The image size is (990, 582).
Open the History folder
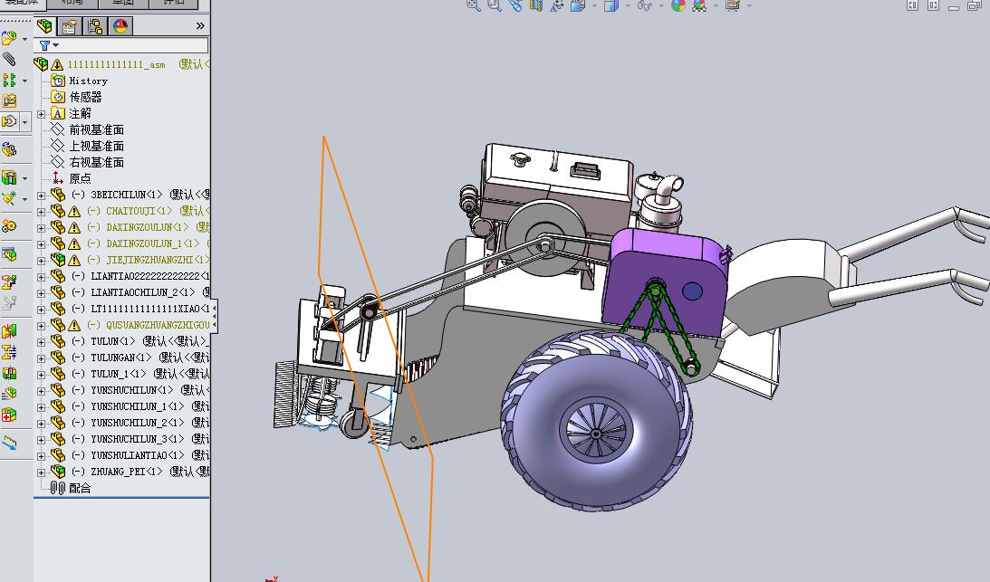pos(88,81)
